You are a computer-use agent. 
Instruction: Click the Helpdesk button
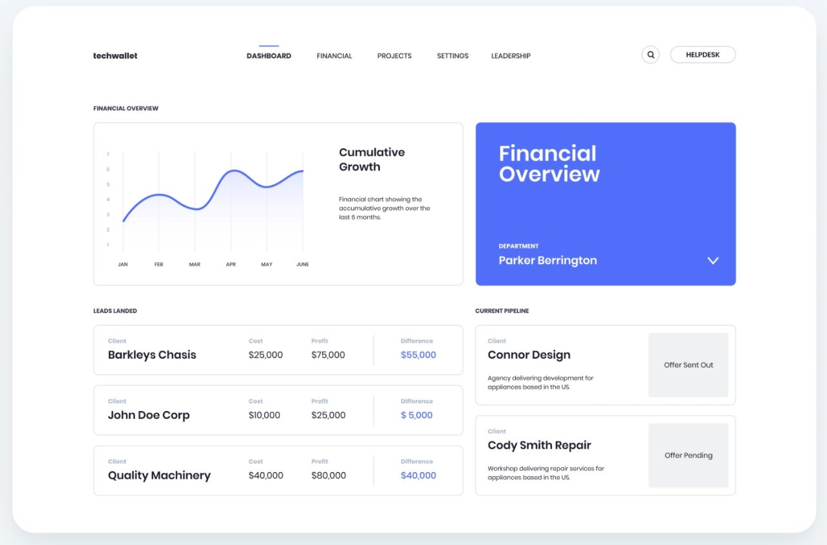tap(703, 55)
